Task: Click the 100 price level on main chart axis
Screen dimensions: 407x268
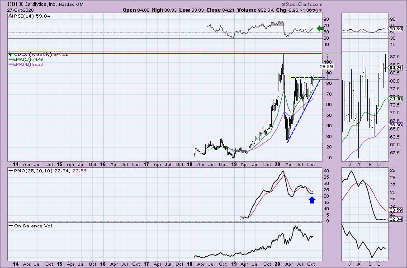Action: [x=328, y=62]
